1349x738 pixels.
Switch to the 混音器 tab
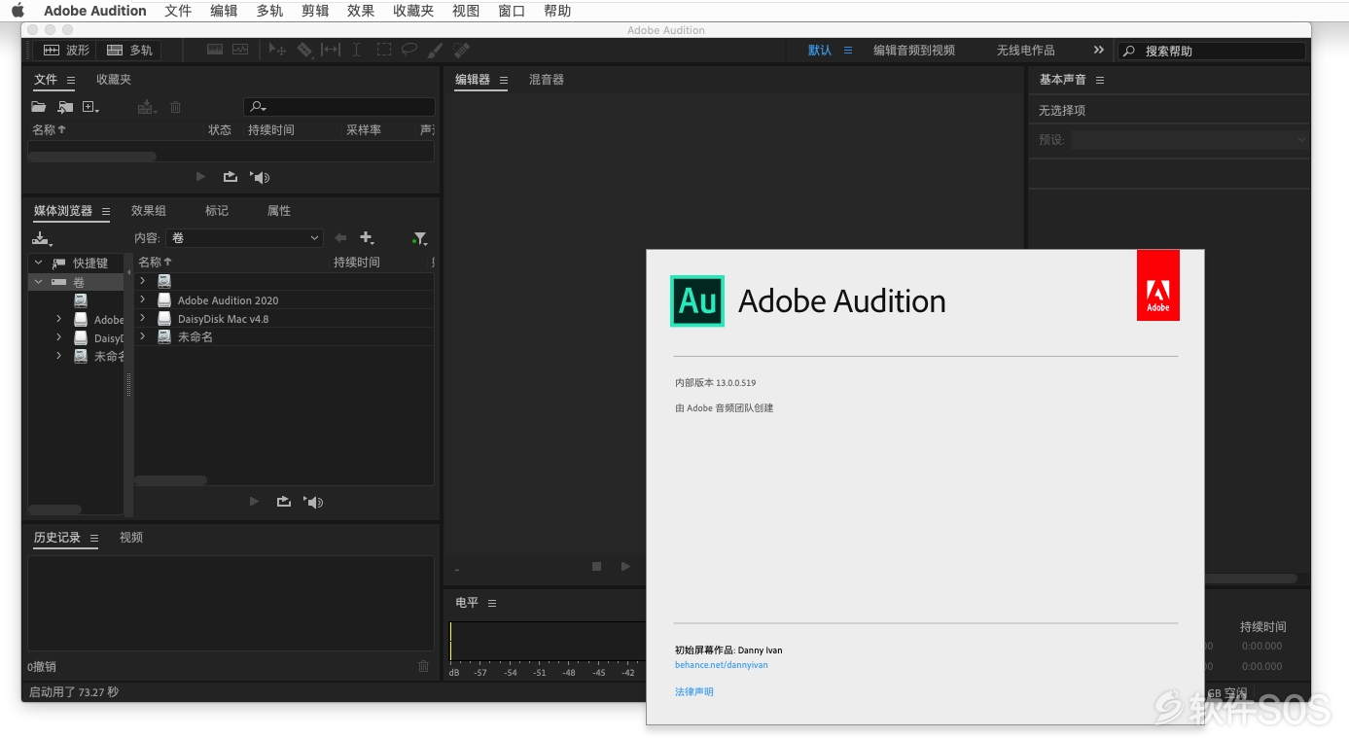coord(547,80)
